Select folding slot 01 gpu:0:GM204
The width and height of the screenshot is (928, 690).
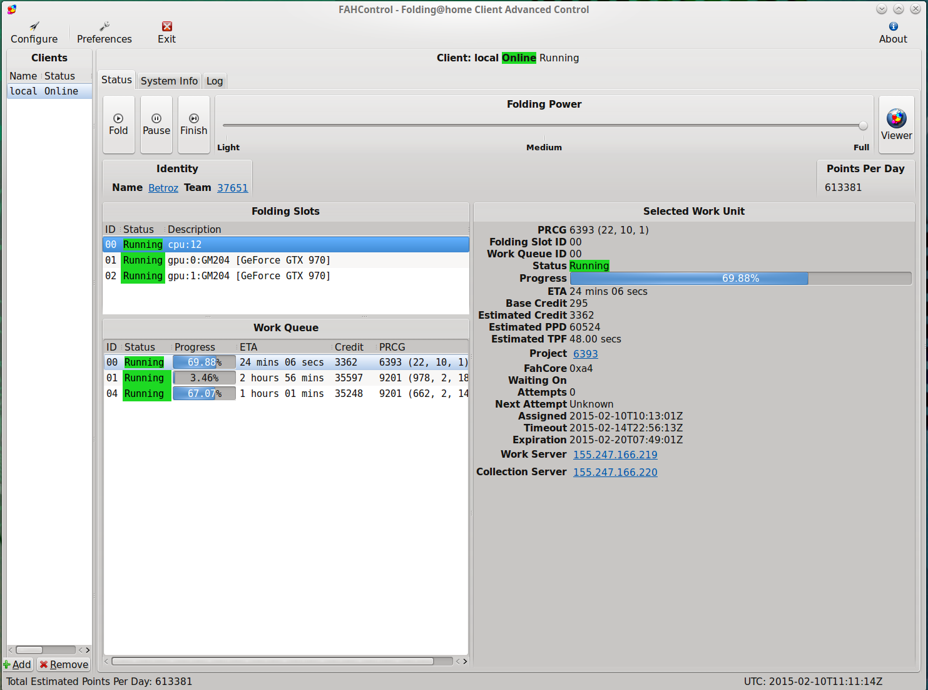click(x=286, y=260)
